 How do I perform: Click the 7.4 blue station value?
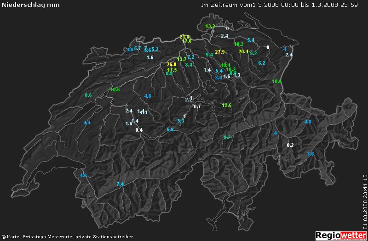[x=121, y=184]
